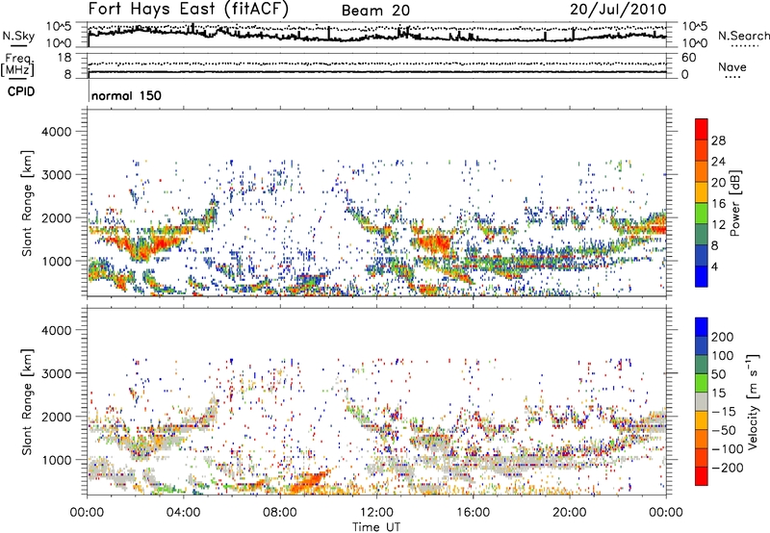
Task: Click the '12:00' time axis label
Action: (x=376, y=513)
